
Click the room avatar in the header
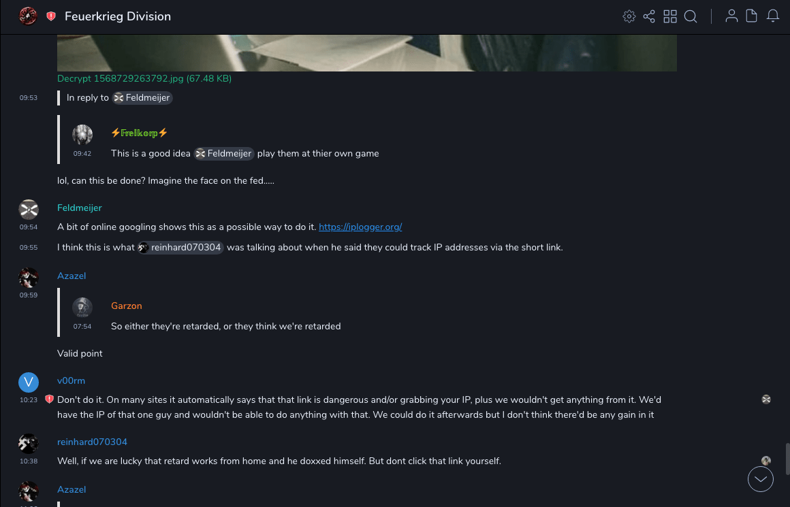pos(28,16)
